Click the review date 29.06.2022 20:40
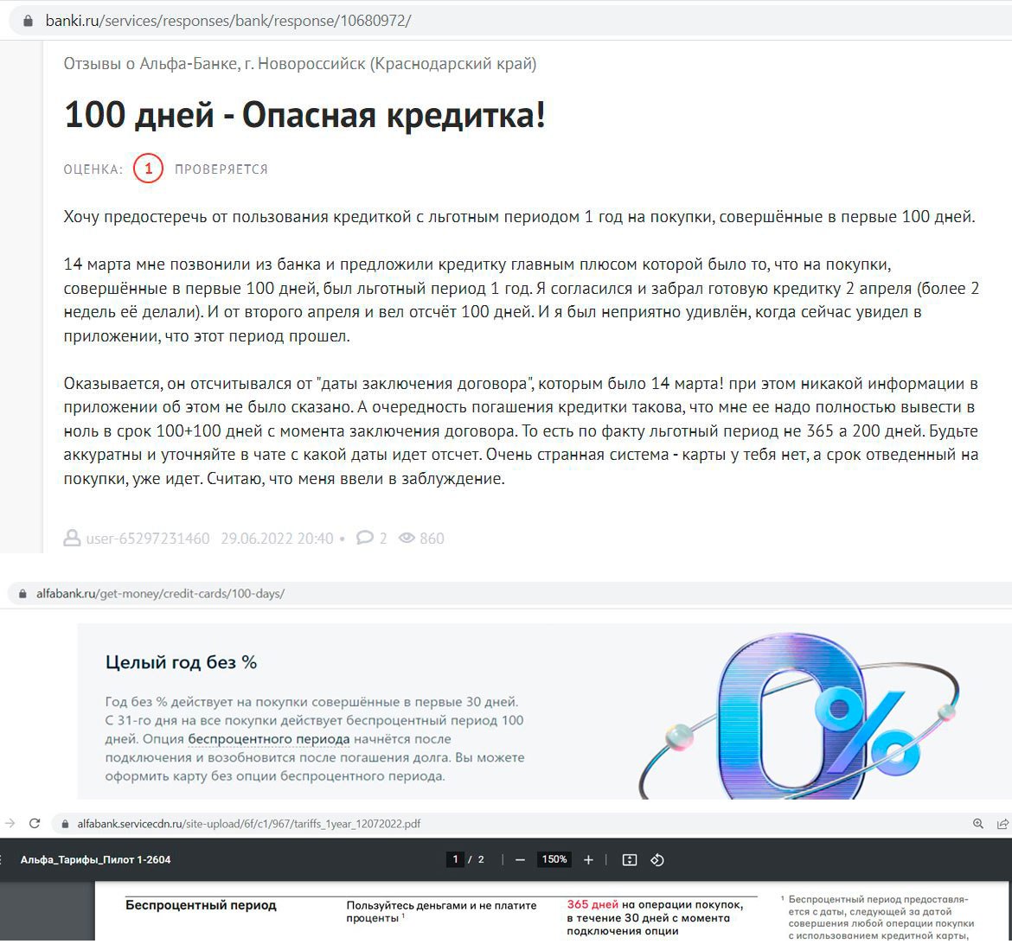The height and width of the screenshot is (944, 1012). (277, 539)
